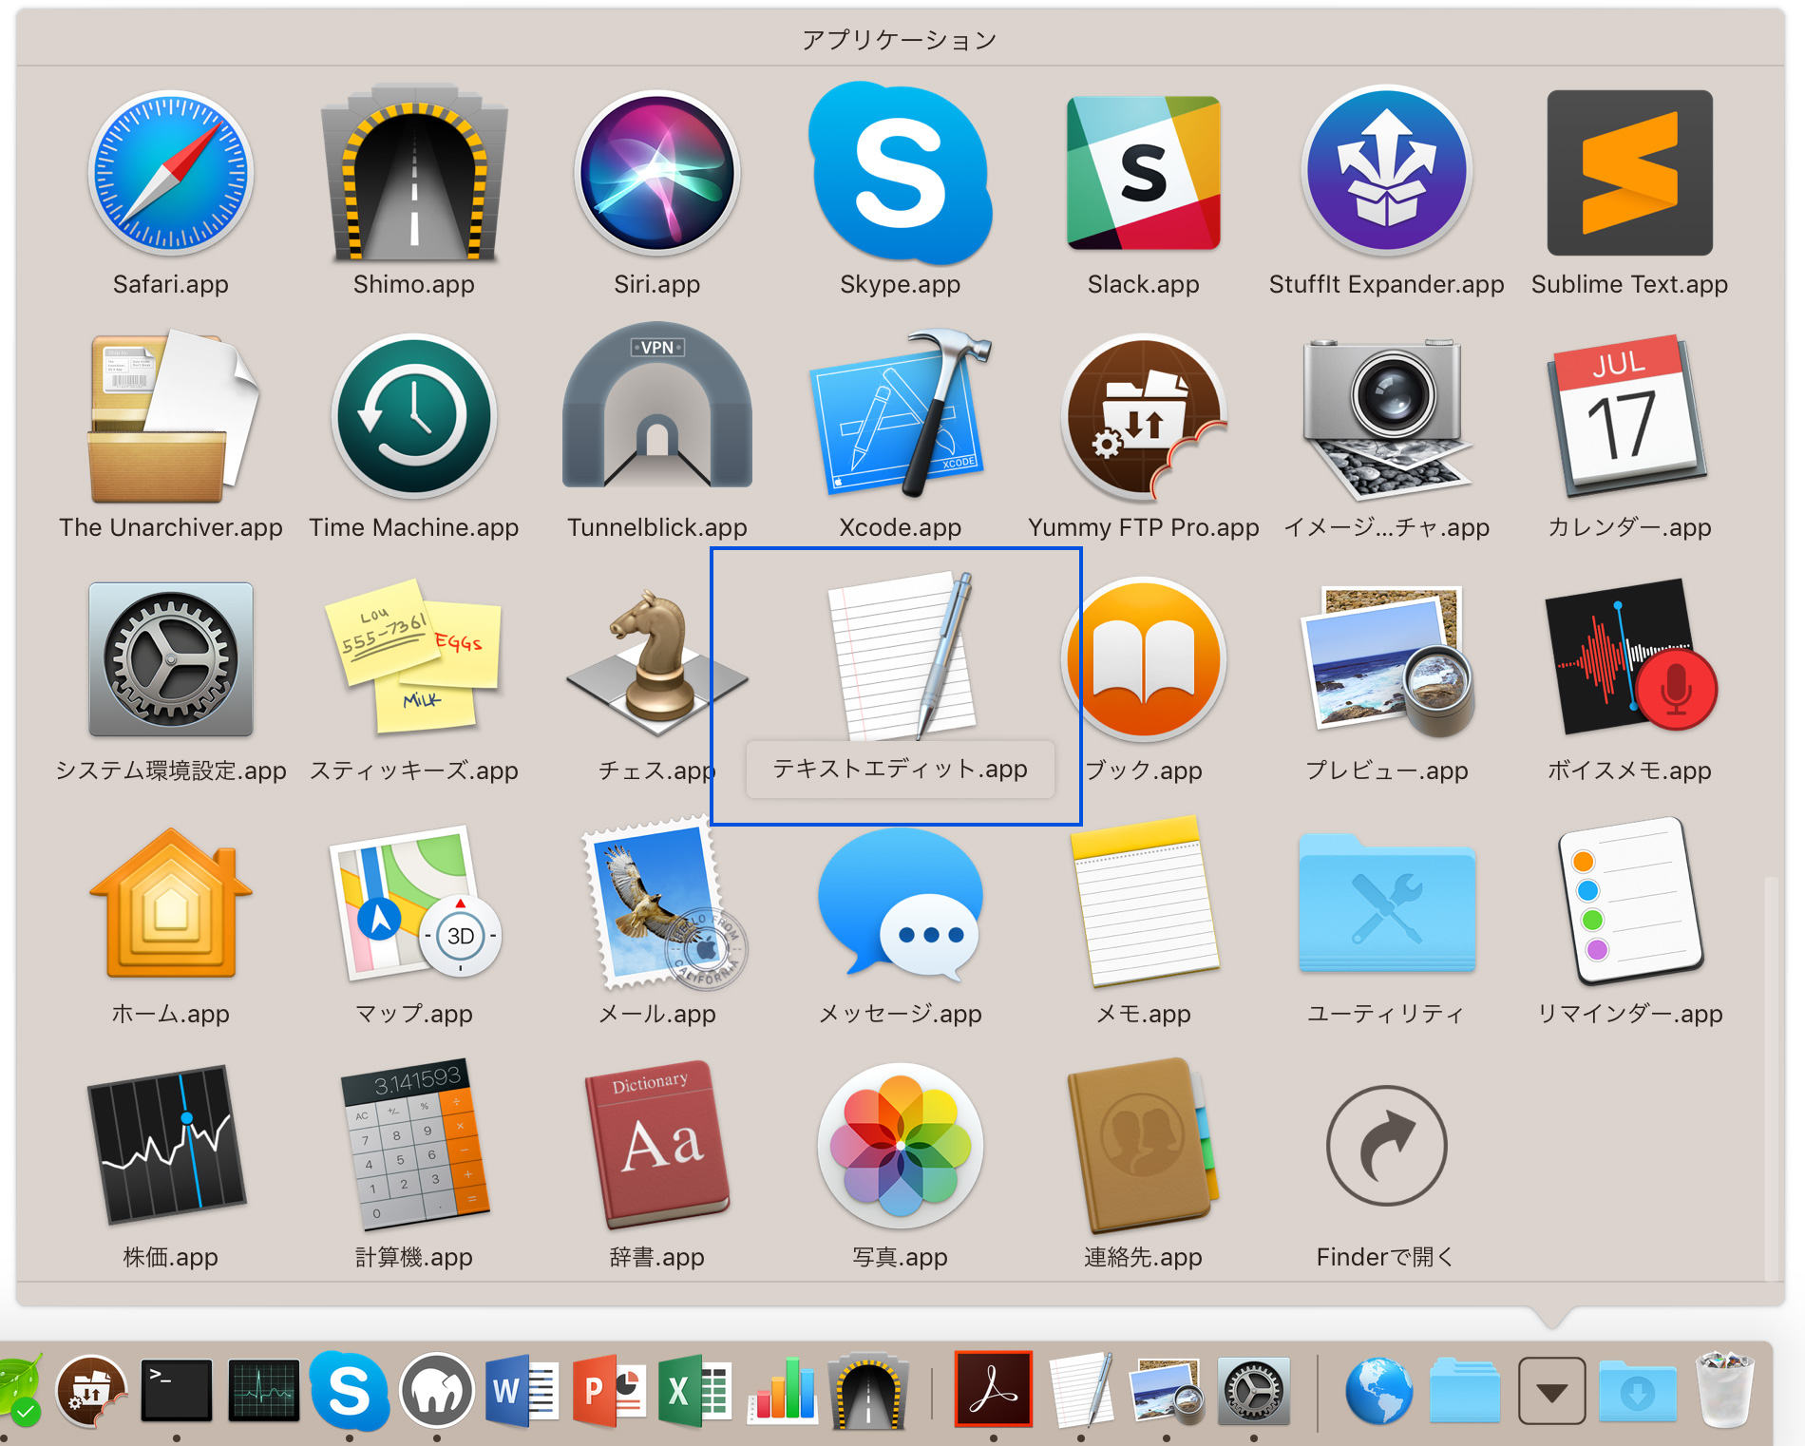Screen dimensions: 1805x1446
Task: Open 株価.app stocks icon
Action: [x=167, y=1145]
